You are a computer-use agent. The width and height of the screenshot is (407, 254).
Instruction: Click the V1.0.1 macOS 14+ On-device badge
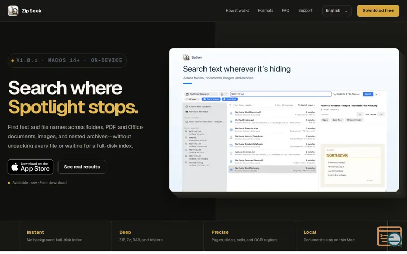tap(67, 60)
